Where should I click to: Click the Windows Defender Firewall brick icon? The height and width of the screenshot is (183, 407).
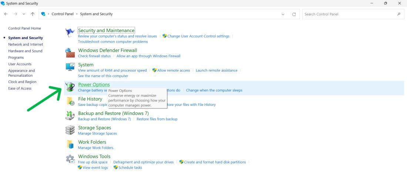[70, 52]
